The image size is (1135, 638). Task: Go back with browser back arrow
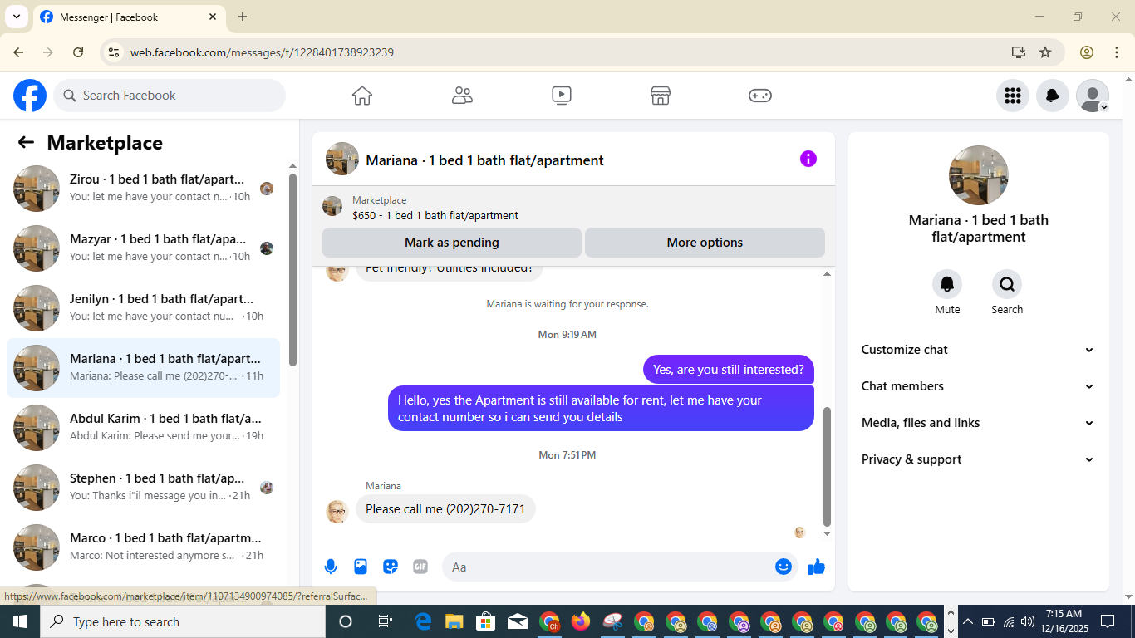pos(18,52)
